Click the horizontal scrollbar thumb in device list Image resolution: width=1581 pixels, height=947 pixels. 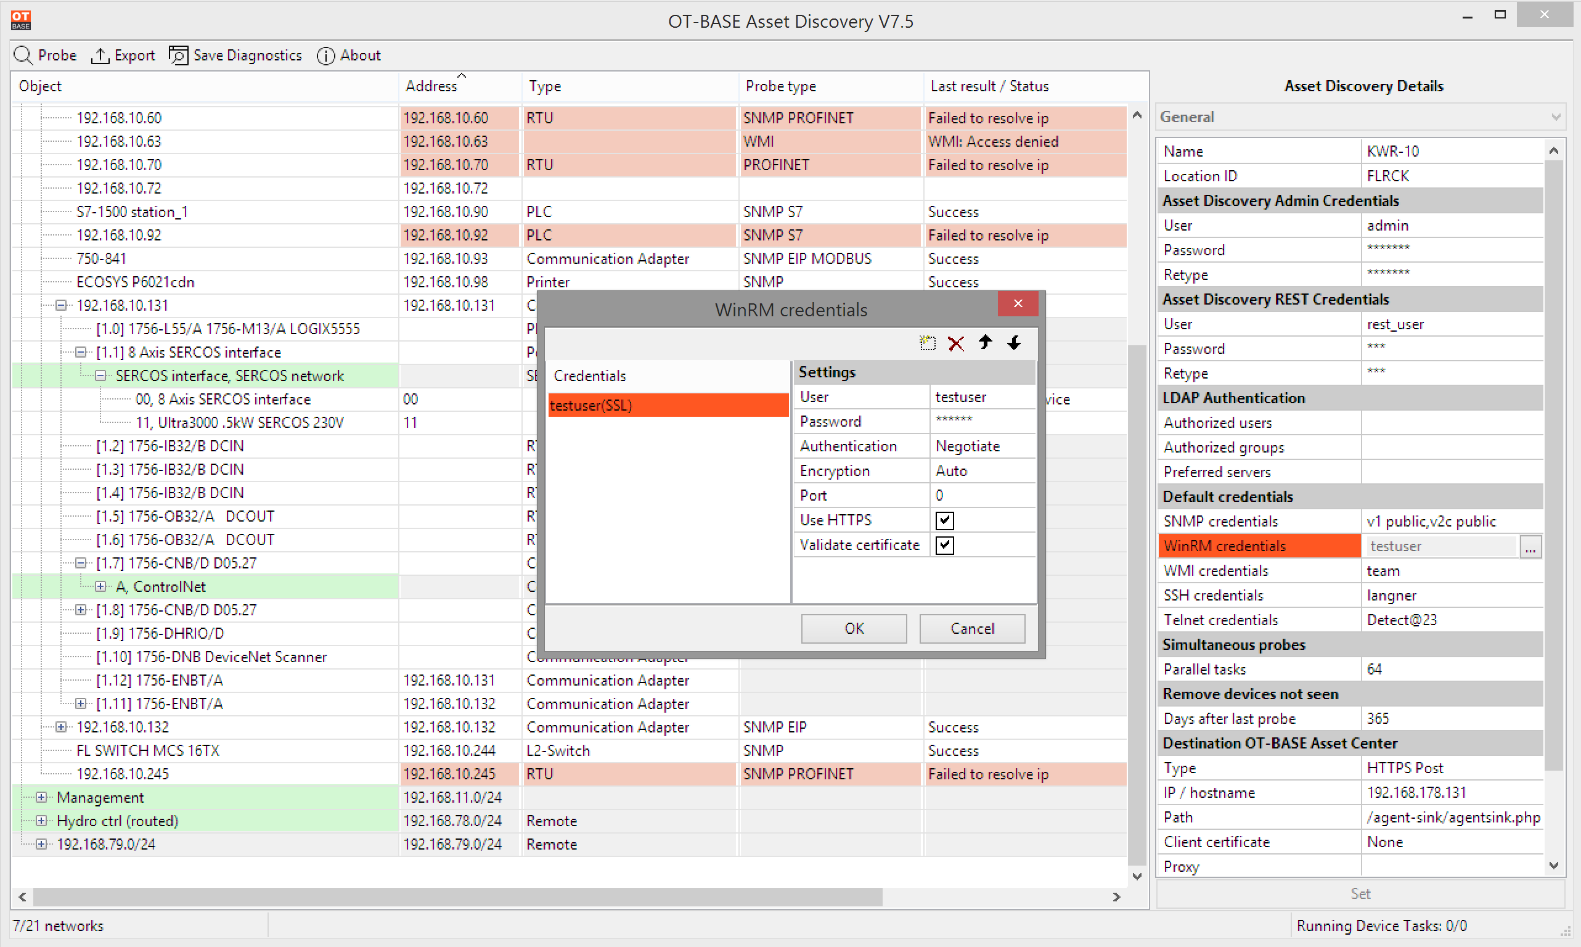coord(457,896)
